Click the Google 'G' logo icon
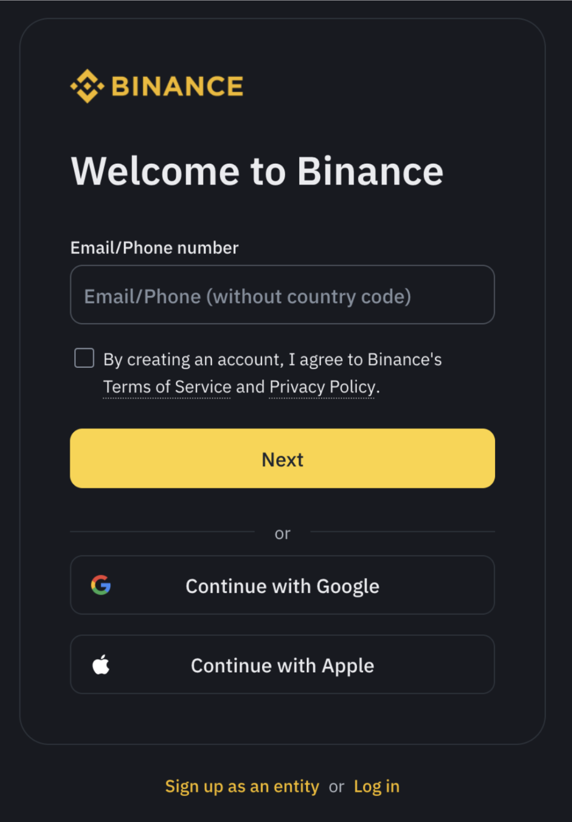The height and width of the screenshot is (822, 572). coord(101,585)
